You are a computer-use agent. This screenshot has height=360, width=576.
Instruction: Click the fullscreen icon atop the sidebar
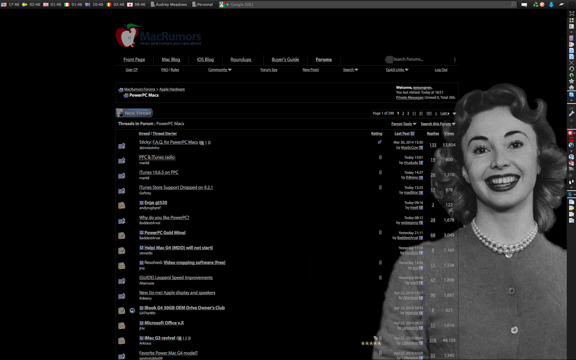click(x=572, y=14)
